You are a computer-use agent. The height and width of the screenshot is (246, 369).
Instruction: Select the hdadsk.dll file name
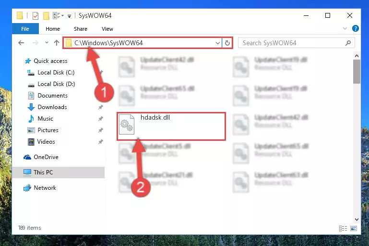tap(155, 118)
